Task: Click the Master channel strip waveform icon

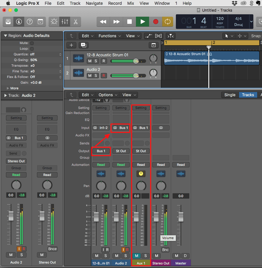Action: click(181, 174)
